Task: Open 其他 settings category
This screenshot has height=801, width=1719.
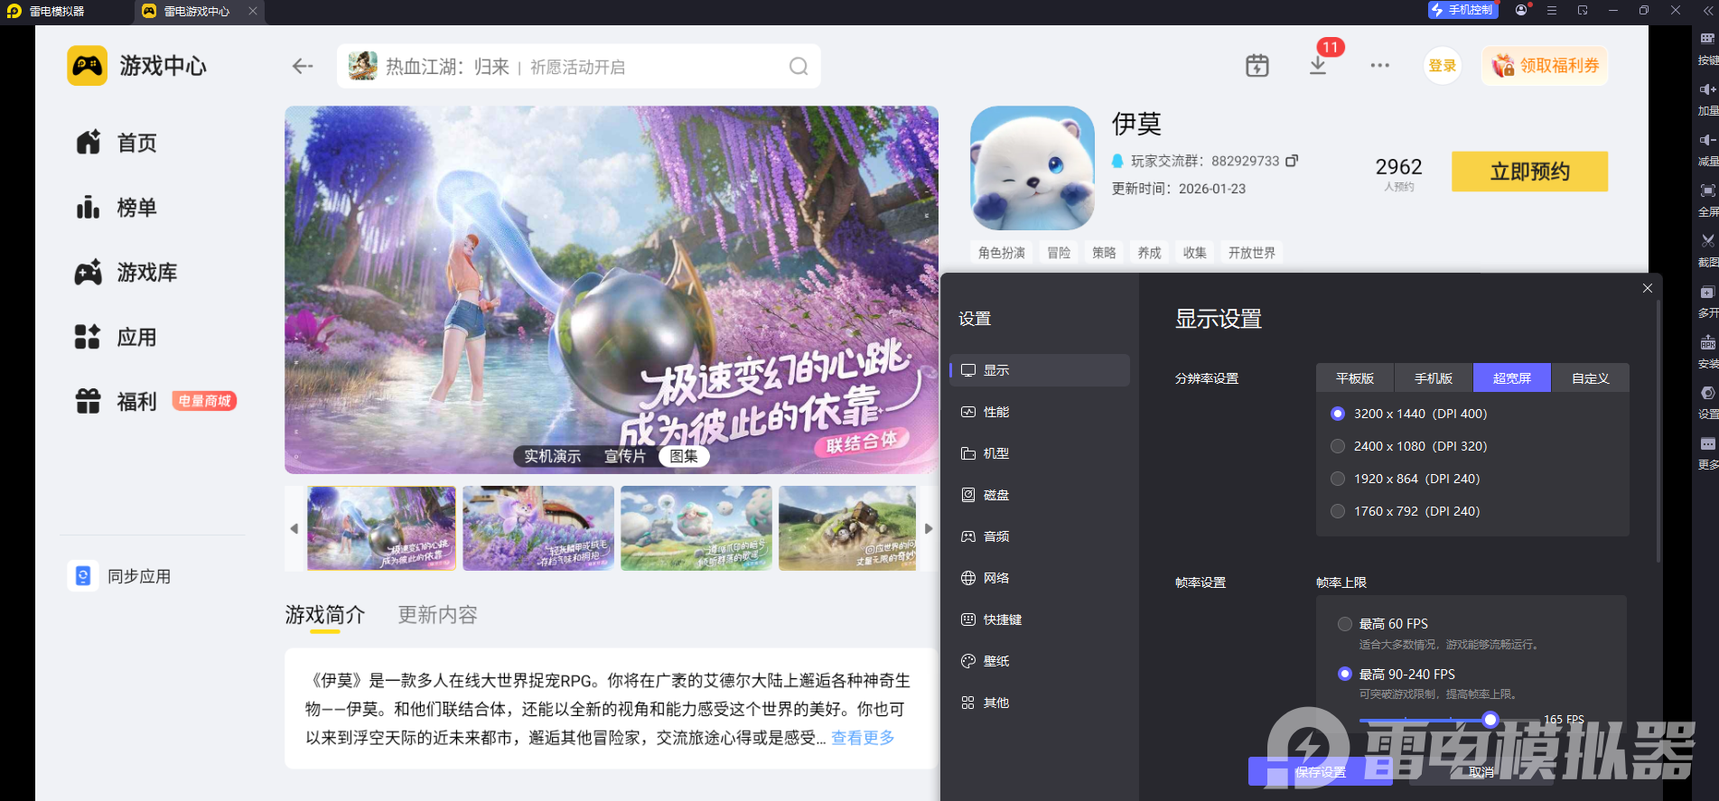Action: tap(1040, 703)
